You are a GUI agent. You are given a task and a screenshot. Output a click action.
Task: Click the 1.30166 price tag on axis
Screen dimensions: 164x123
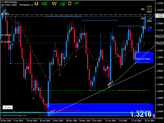tap(160, 43)
